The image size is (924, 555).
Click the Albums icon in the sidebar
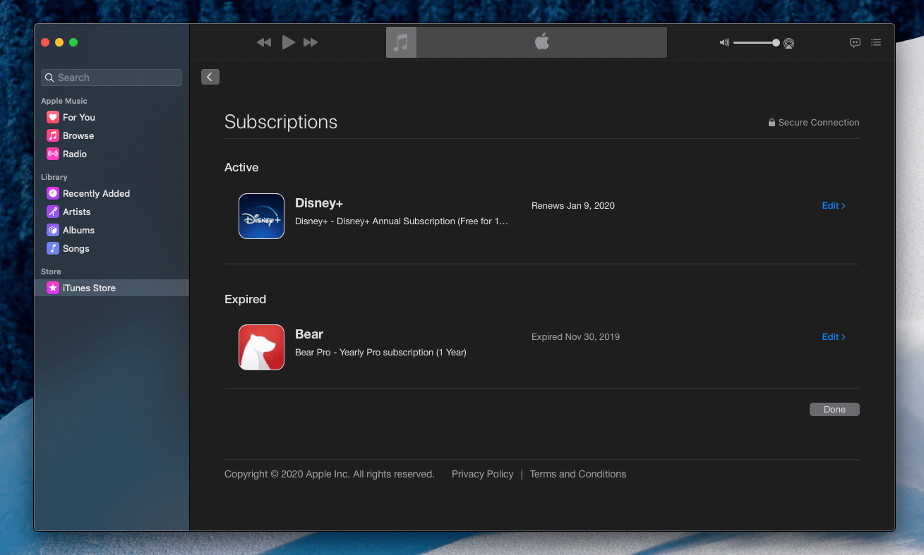click(53, 230)
